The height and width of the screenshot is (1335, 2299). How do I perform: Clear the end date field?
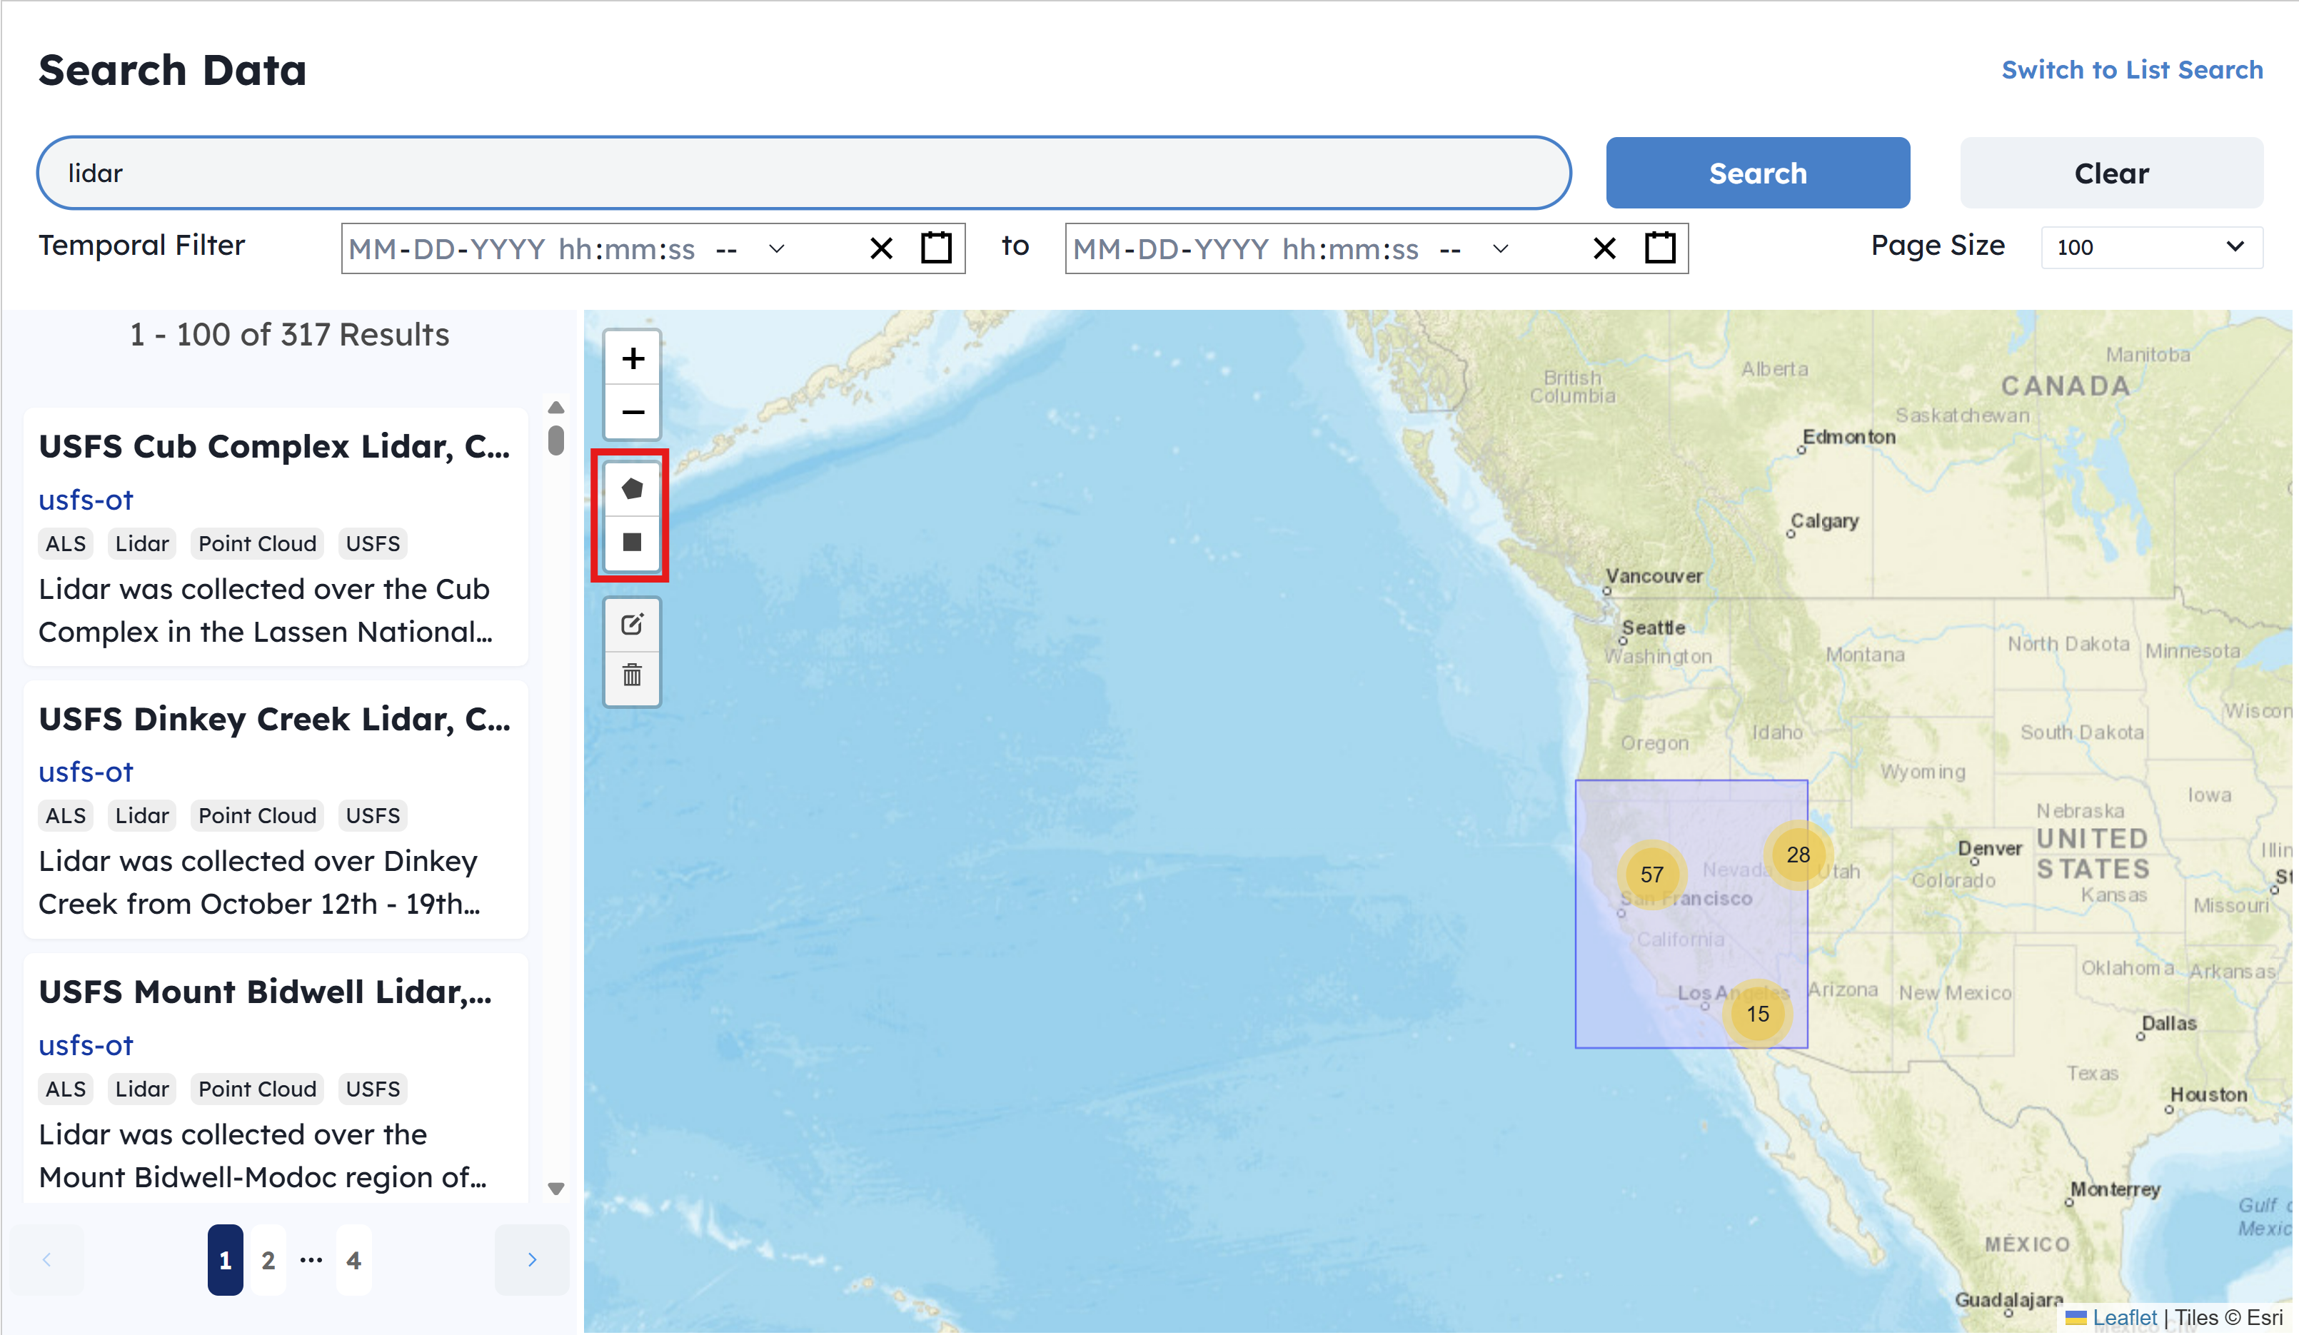(x=1605, y=248)
